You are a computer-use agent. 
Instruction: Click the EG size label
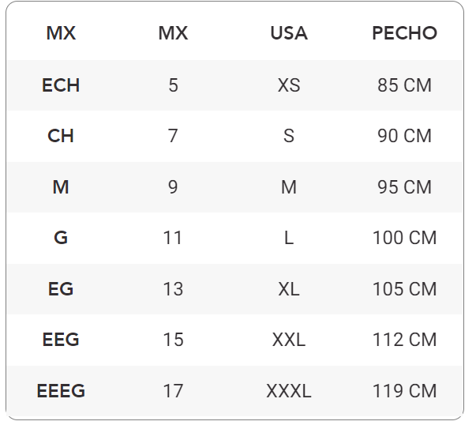[61, 289]
